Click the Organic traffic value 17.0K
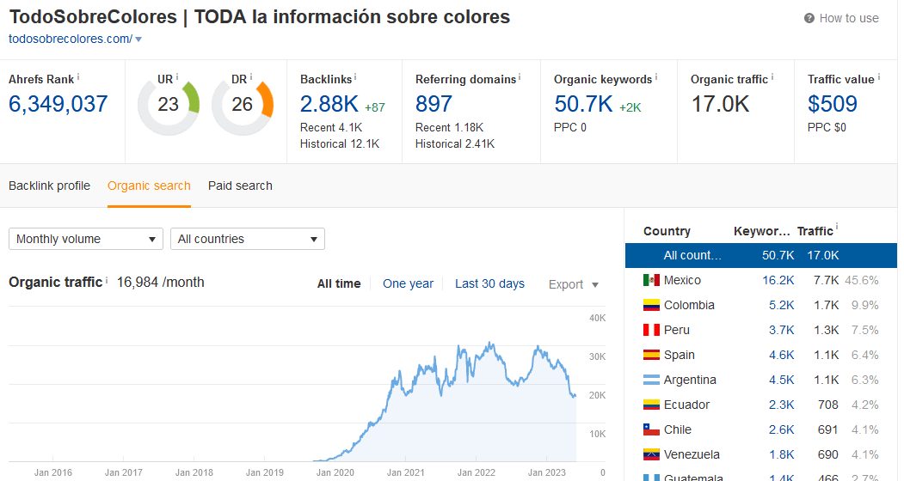This screenshot has width=904, height=481. coord(720,104)
